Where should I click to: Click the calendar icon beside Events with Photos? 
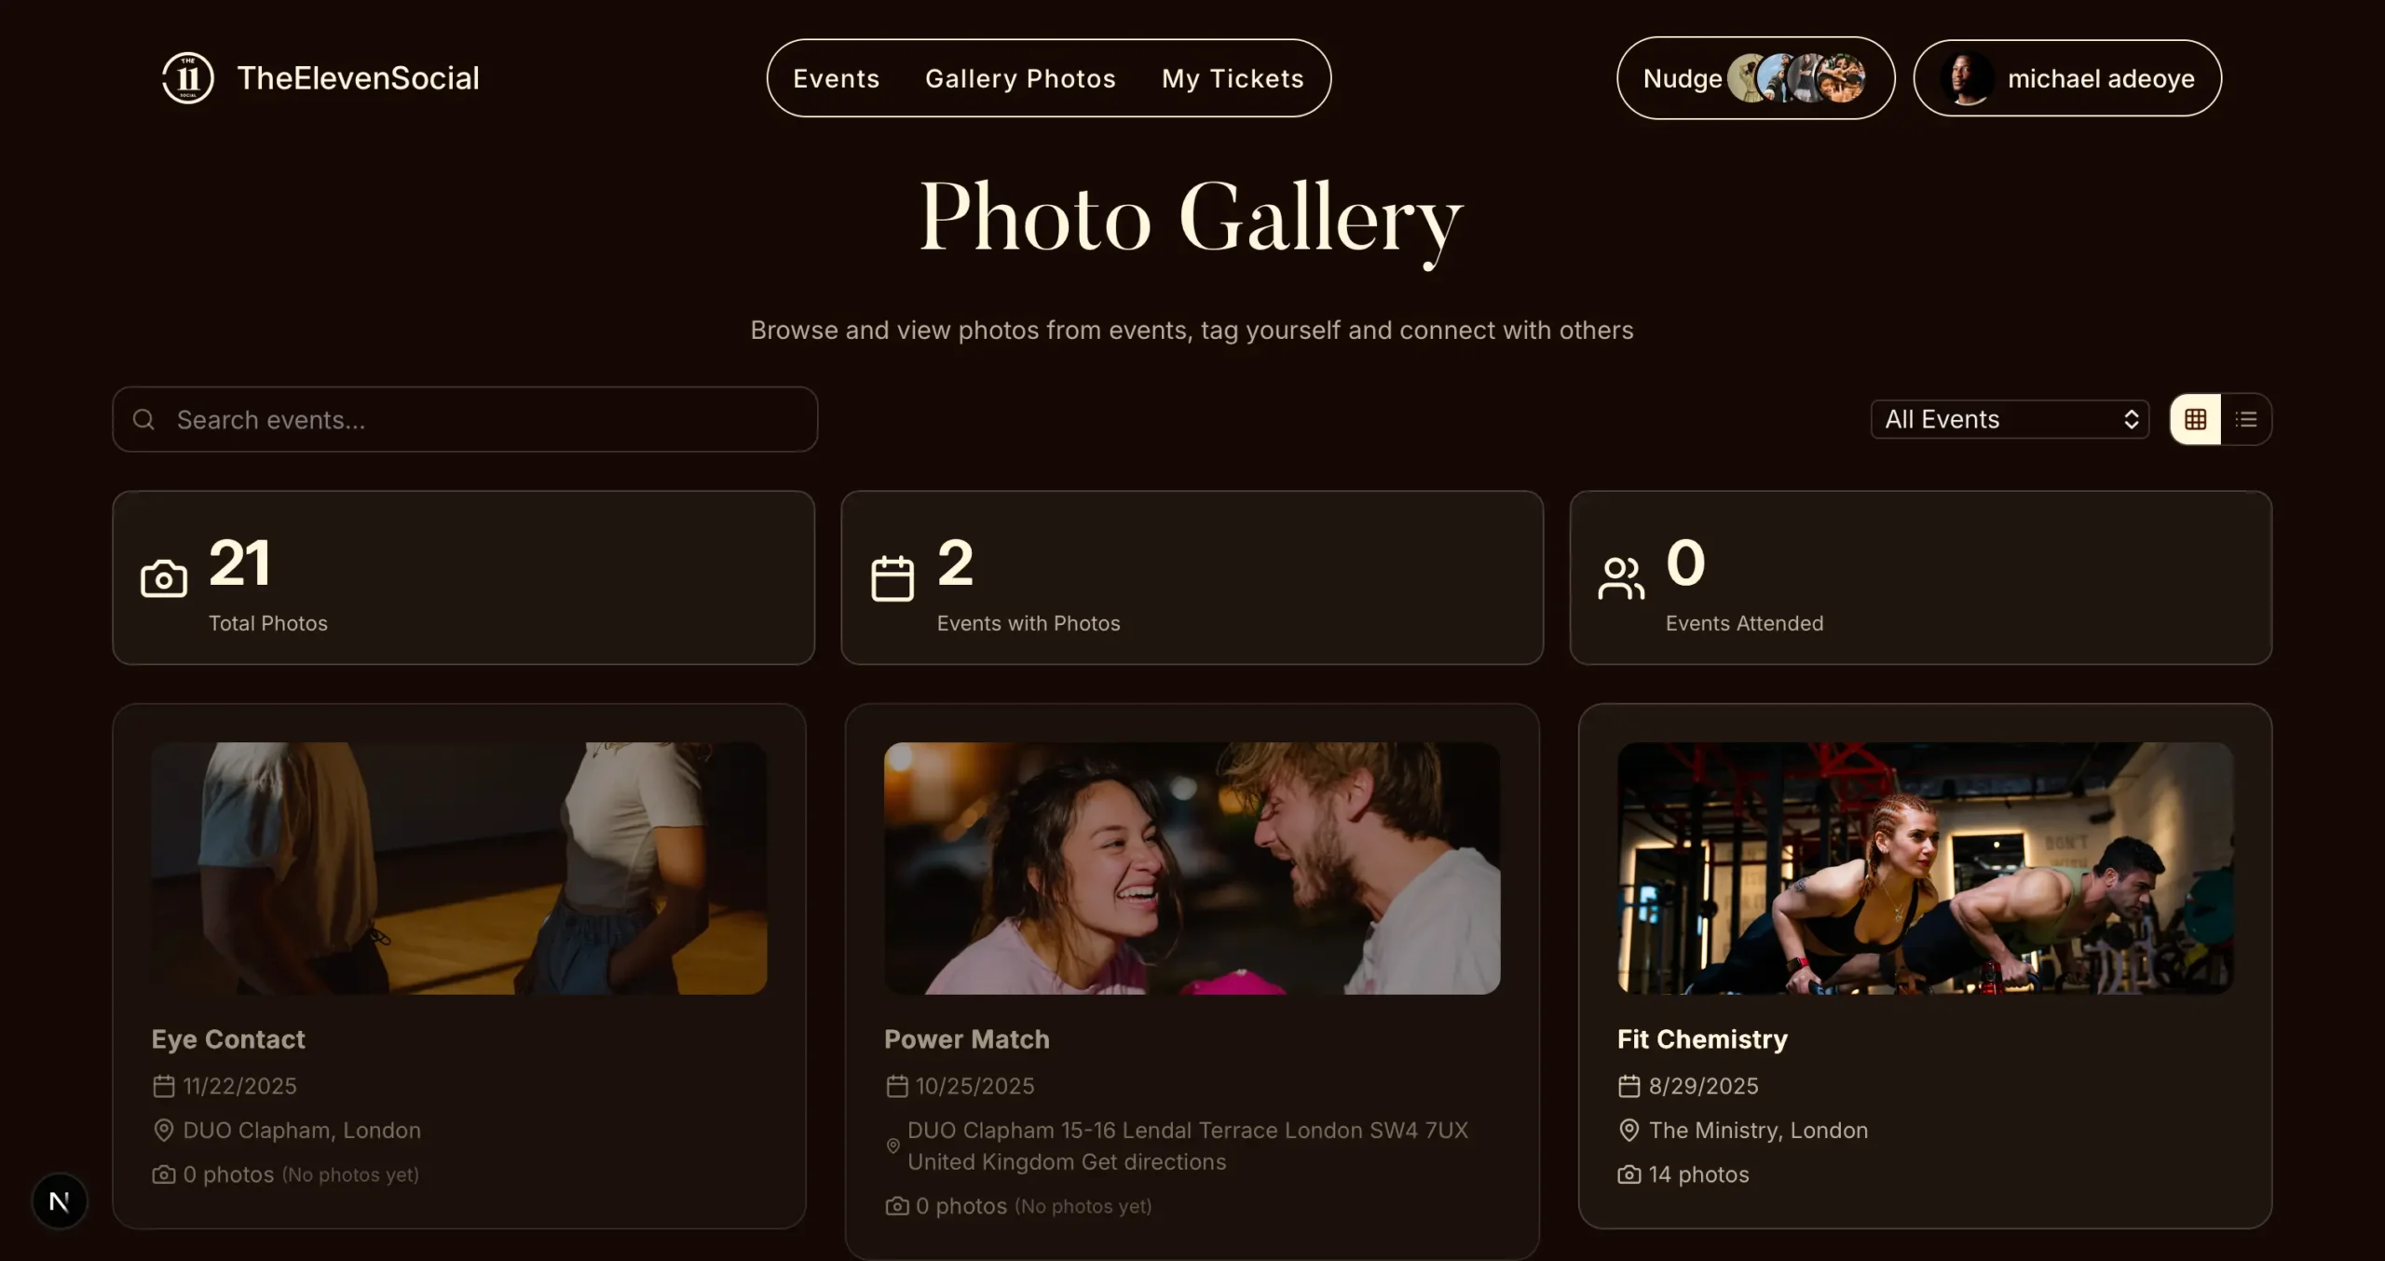892,579
